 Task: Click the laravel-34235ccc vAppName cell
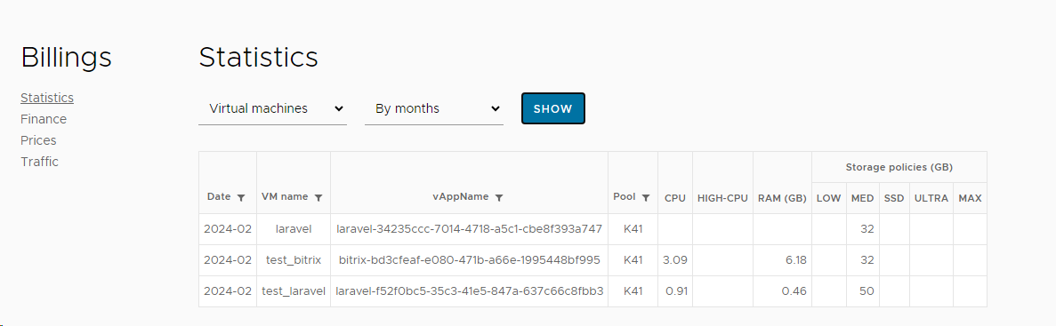click(x=470, y=229)
